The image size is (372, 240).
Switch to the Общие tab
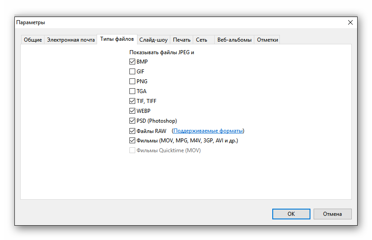(33, 40)
